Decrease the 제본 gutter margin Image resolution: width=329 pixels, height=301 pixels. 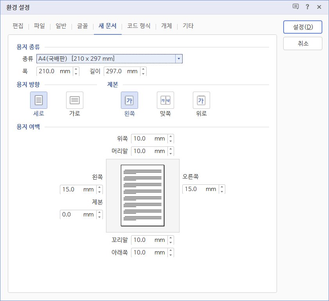tap(99, 217)
